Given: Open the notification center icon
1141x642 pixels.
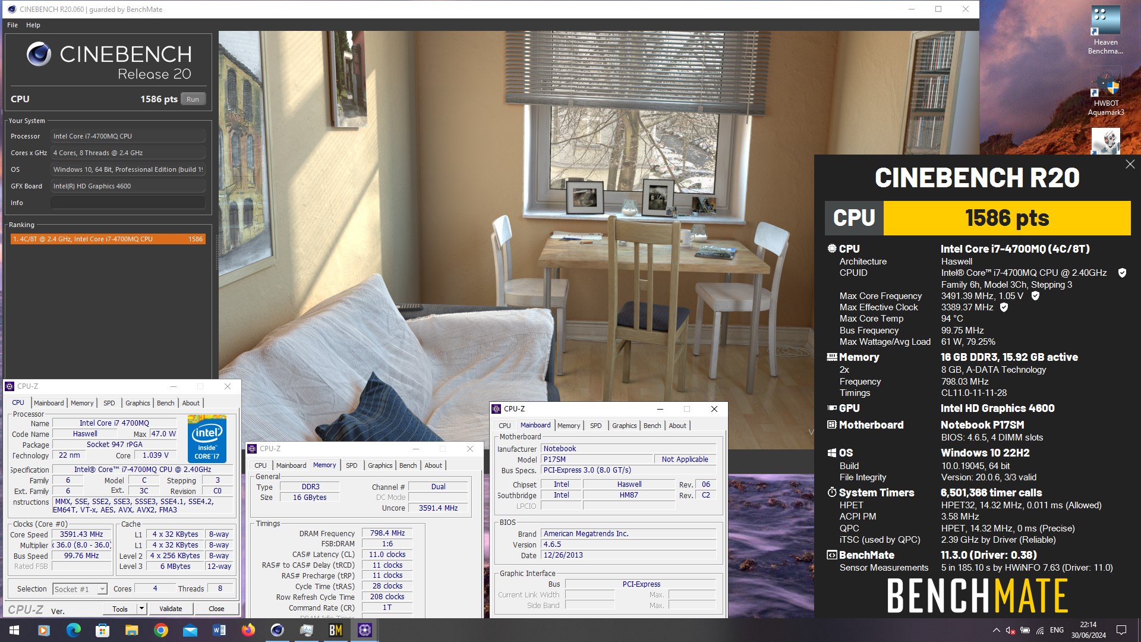Looking at the screenshot, I should [1121, 630].
